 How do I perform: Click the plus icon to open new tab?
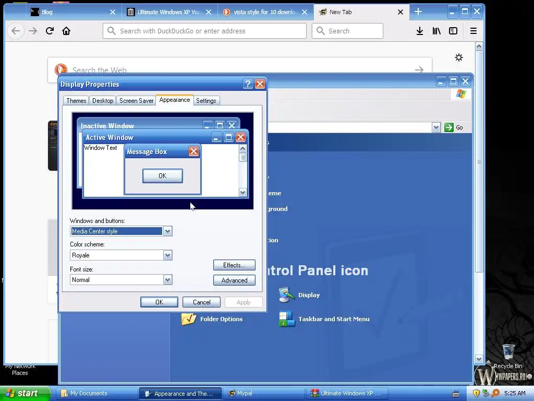tap(418, 11)
